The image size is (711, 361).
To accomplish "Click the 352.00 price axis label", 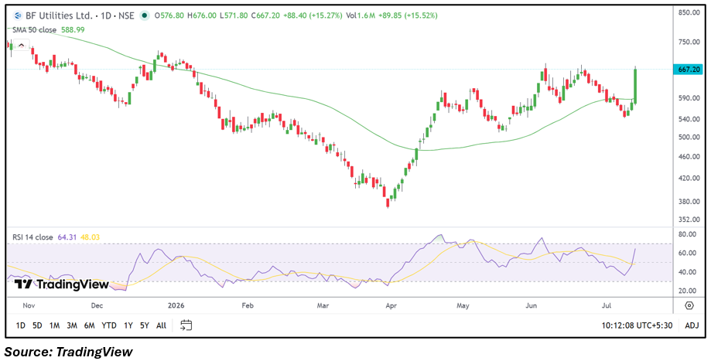I will click(x=689, y=220).
